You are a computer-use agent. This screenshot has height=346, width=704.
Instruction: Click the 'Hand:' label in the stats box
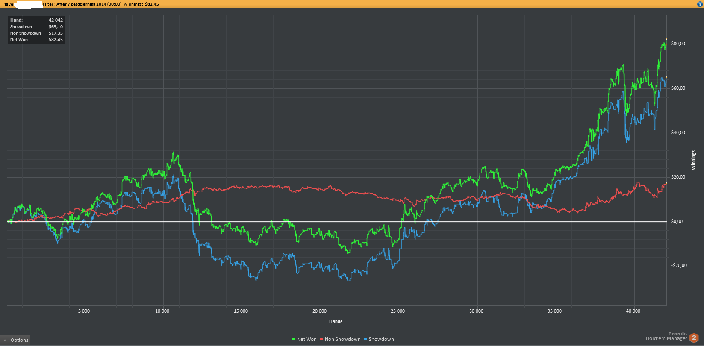(17, 20)
